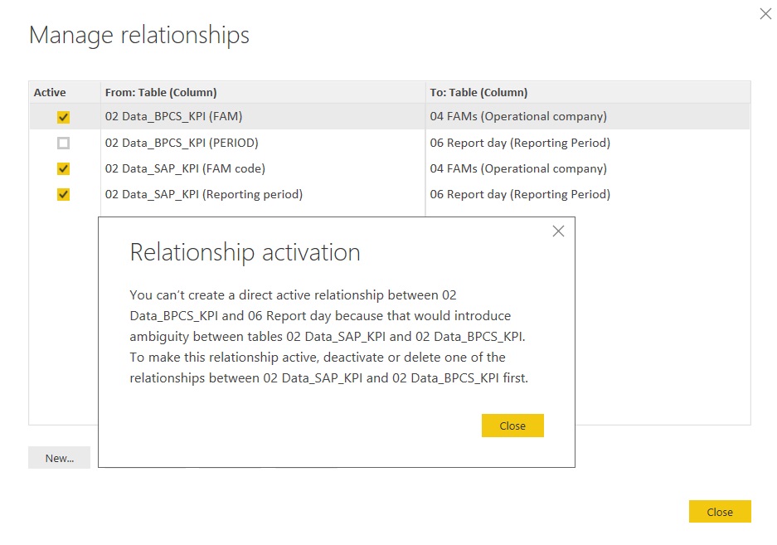This screenshot has height=545, width=777.
Task: Click the From: Table (Column) header
Action: [x=161, y=92]
